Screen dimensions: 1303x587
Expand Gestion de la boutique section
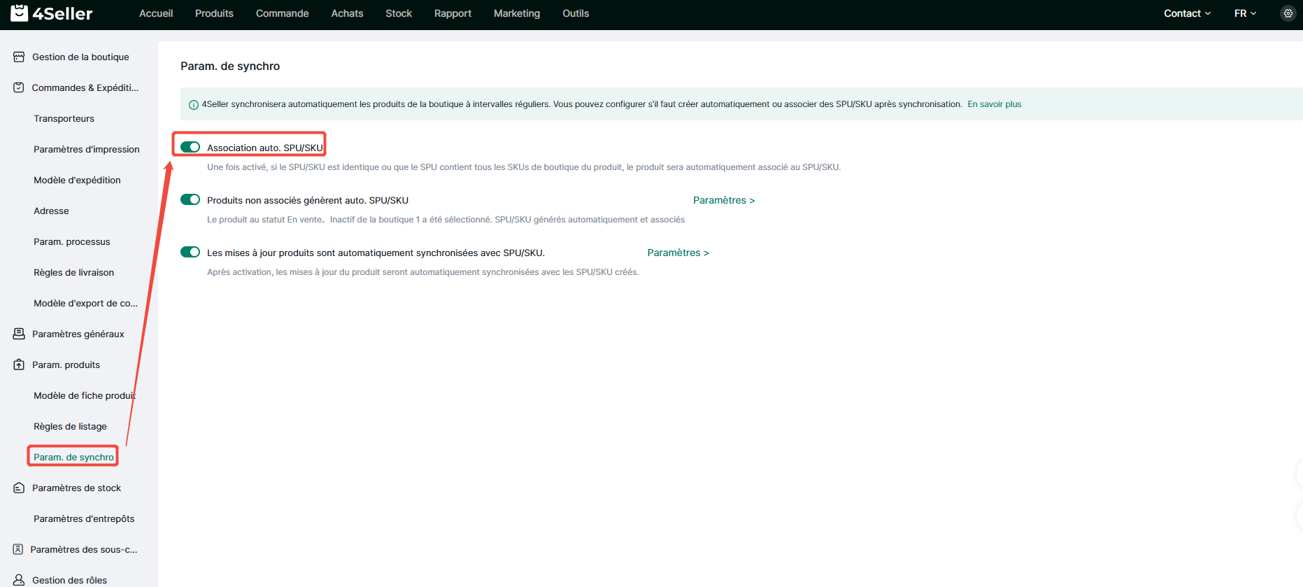[79, 57]
